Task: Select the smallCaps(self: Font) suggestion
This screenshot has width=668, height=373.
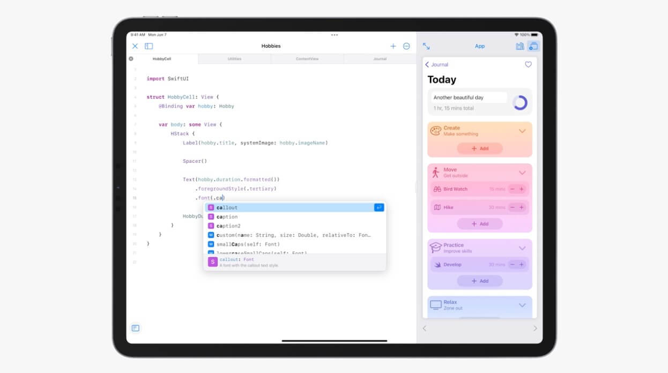Action: click(295, 244)
